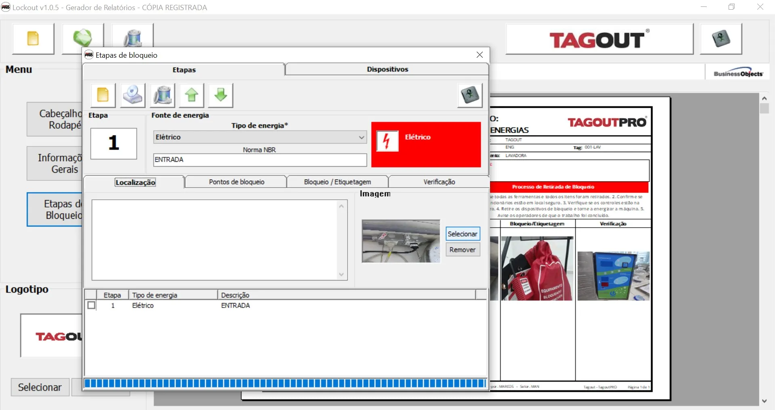The width and height of the screenshot is (775, 410).
Task: Click the red electric hazard lightning icon
Action: tap(387, 141)
